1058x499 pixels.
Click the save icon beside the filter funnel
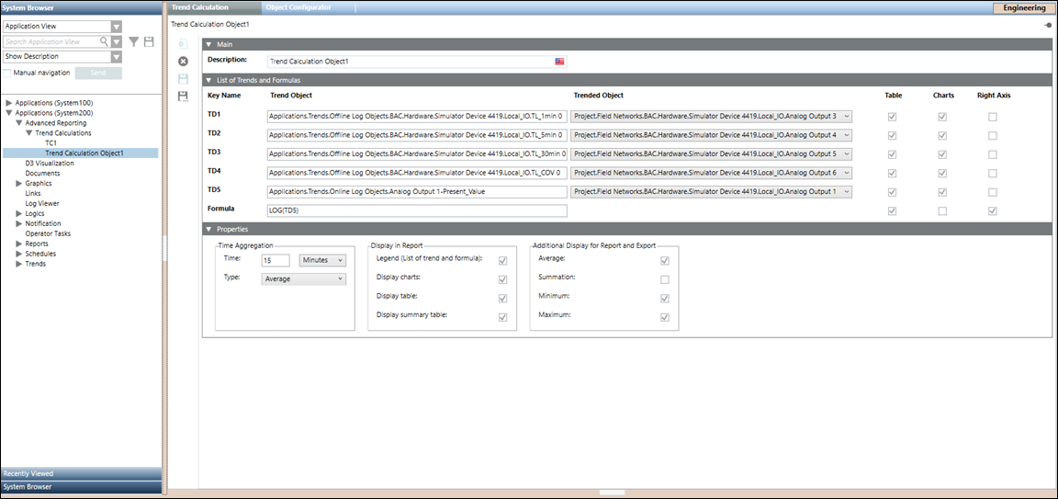tap(149, 41)
